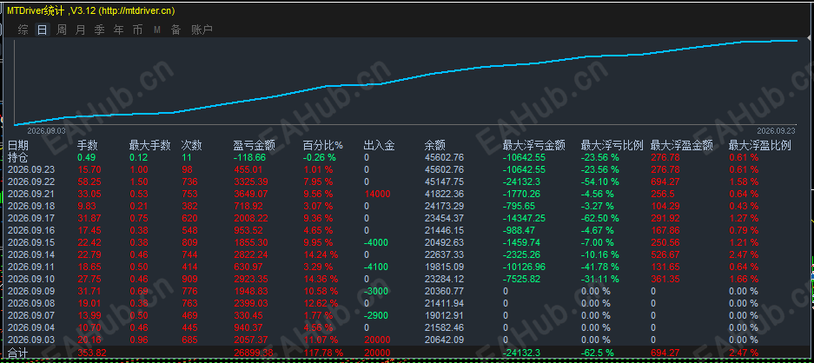
Task: Open the 备 notes tab
Action: (x=176, y=30)
